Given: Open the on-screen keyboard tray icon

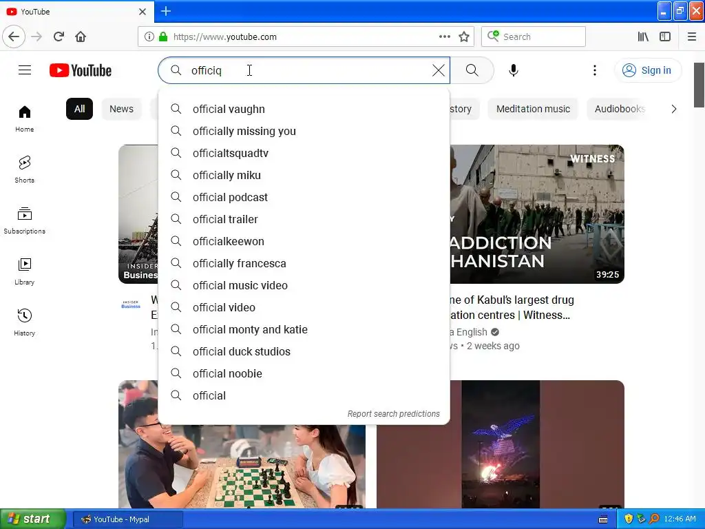Looking at the screenshot, I should click(603, 519).
